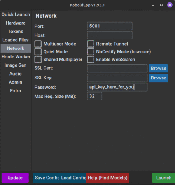Image resolution: width=175 pixels, height=185 pixels.
Task: Toggle the Quiet Mode checkbox
Action: 38,52
